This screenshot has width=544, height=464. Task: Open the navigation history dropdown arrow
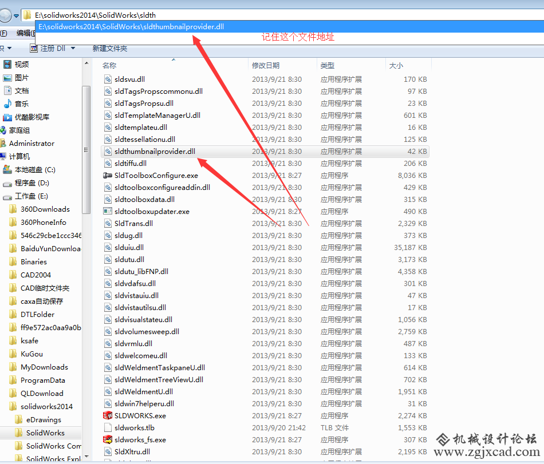16,16
